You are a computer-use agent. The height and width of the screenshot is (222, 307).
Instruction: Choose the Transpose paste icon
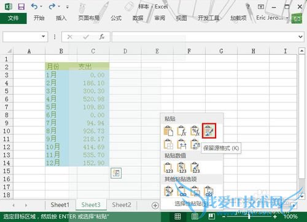click(x=195, y=144)
